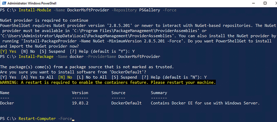Click the 'Version' column header
277x122 pixels.
click(x=80, y=93)
